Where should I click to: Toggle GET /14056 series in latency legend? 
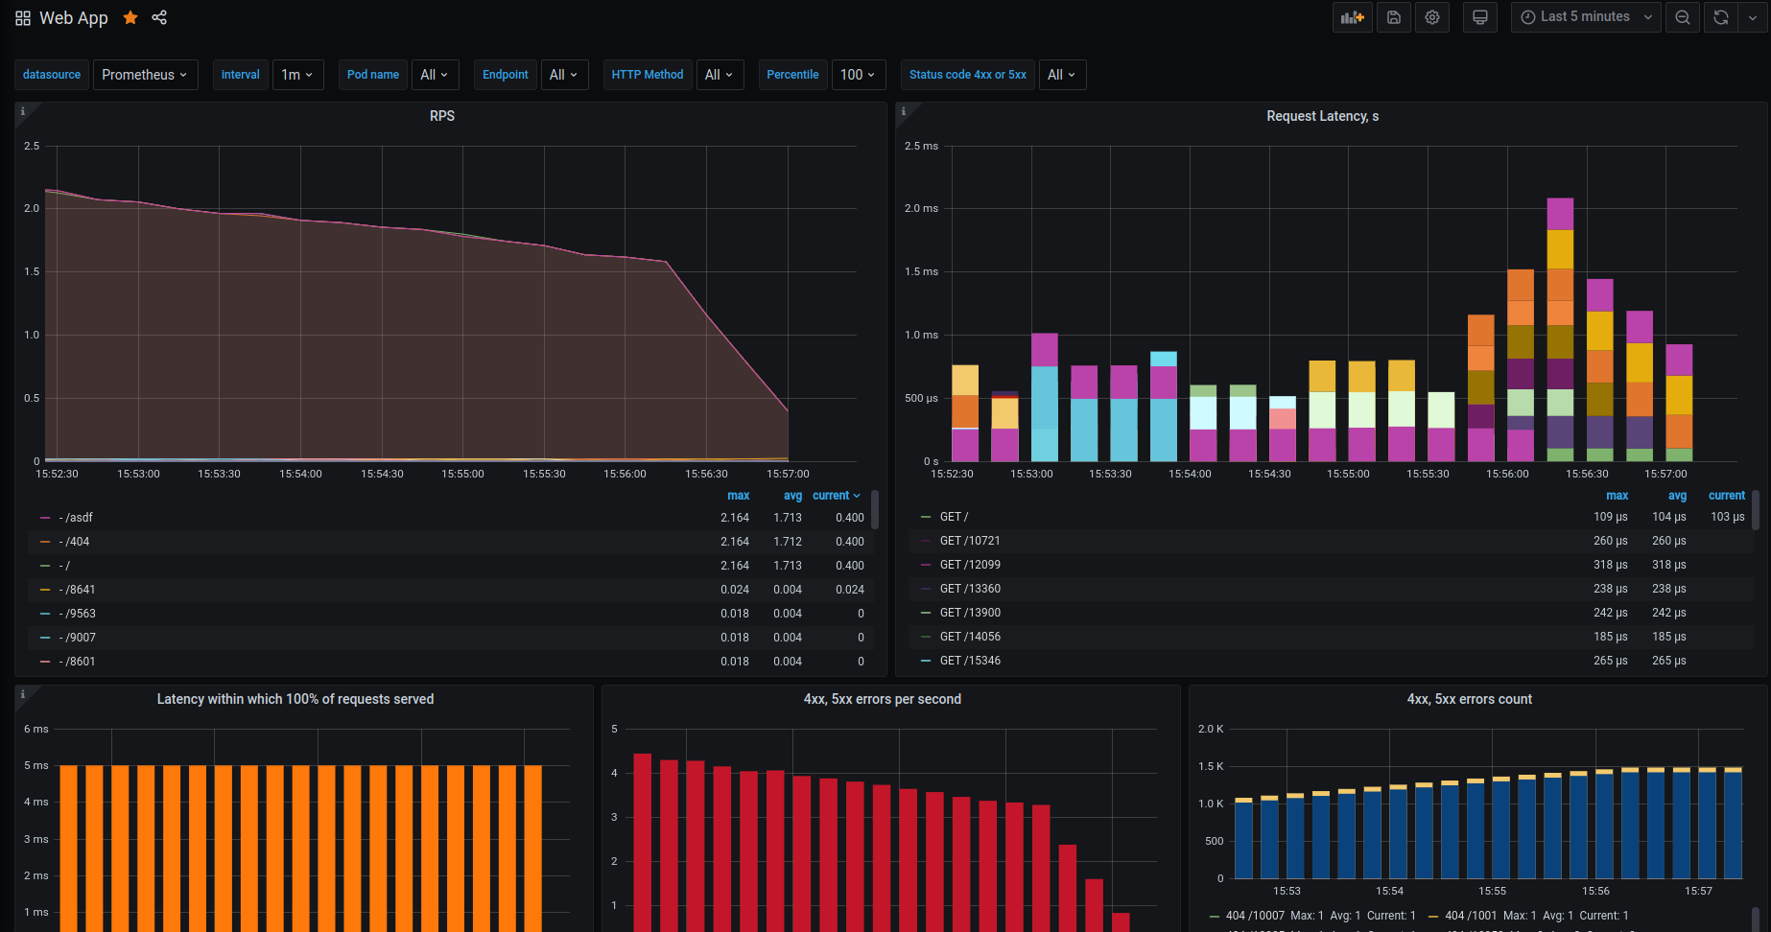point(970,637)
